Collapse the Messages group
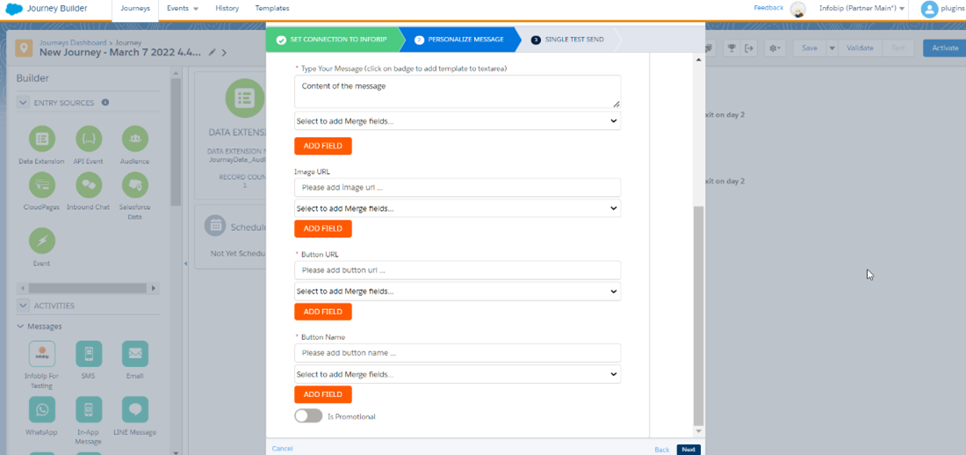This screenshot has height=455, width=966. 22,326
